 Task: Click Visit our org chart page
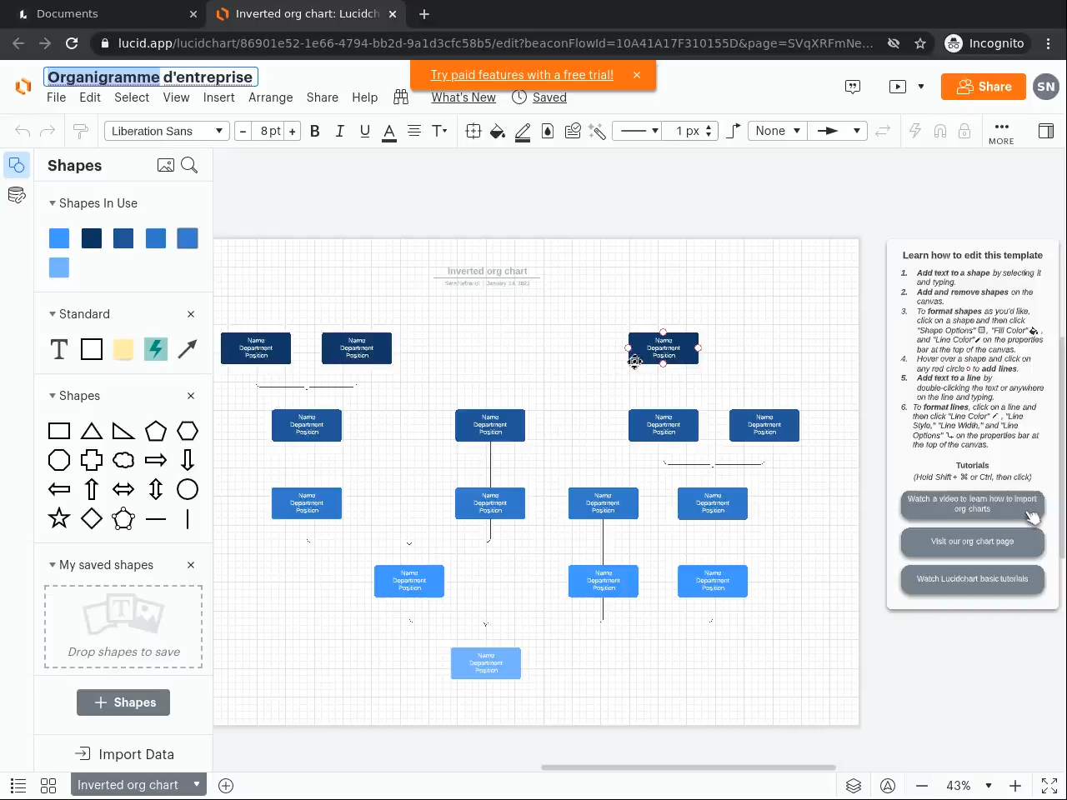click(972, 542)
